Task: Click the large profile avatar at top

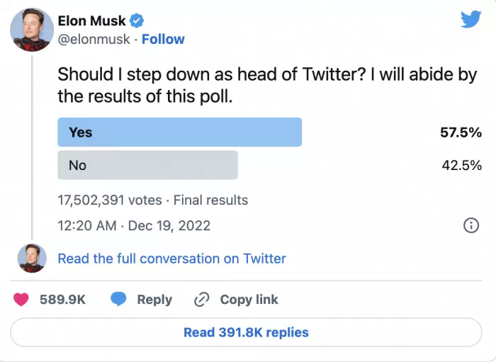Action: click(x=32, y=30)
